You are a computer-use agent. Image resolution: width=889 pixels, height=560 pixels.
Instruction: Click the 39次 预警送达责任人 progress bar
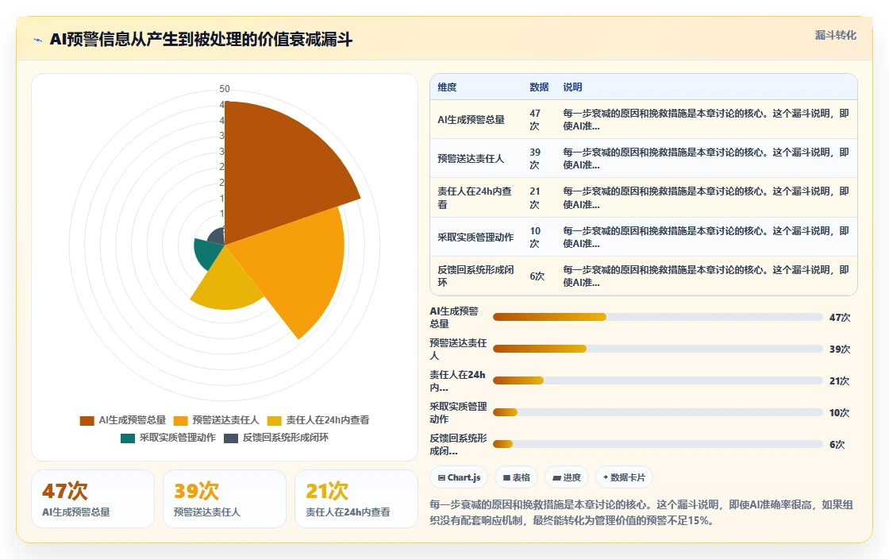point(658,349)
